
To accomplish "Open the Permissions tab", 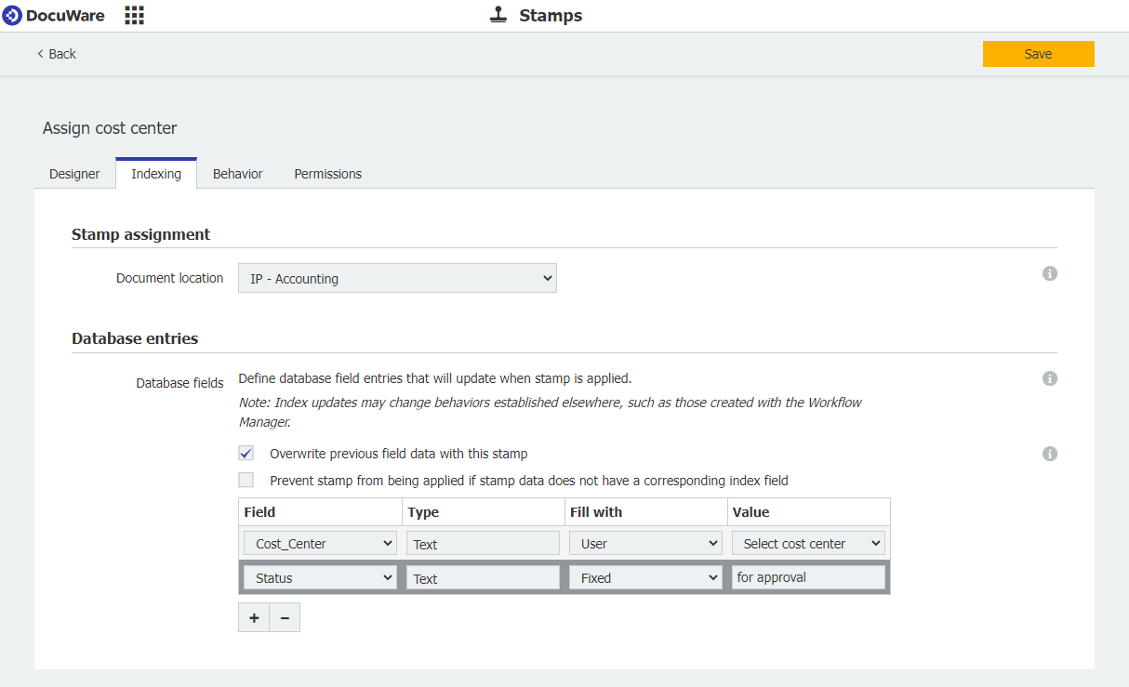I will click(x=327, y=174).
